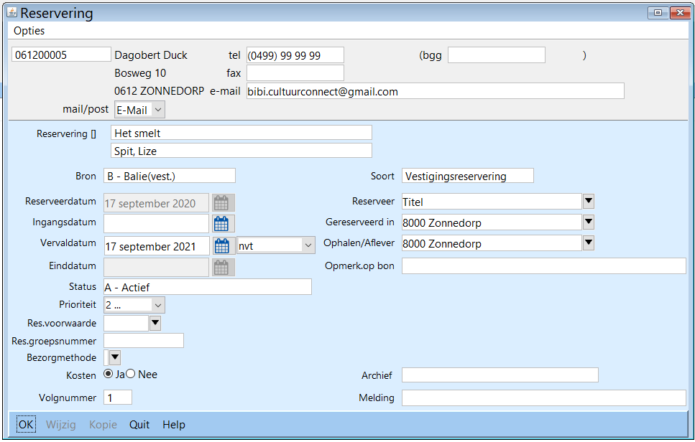The image size is (695, 442).
Task: Expand the Ophalen/Aflever dropdown arrow
Action: [588, 243]
